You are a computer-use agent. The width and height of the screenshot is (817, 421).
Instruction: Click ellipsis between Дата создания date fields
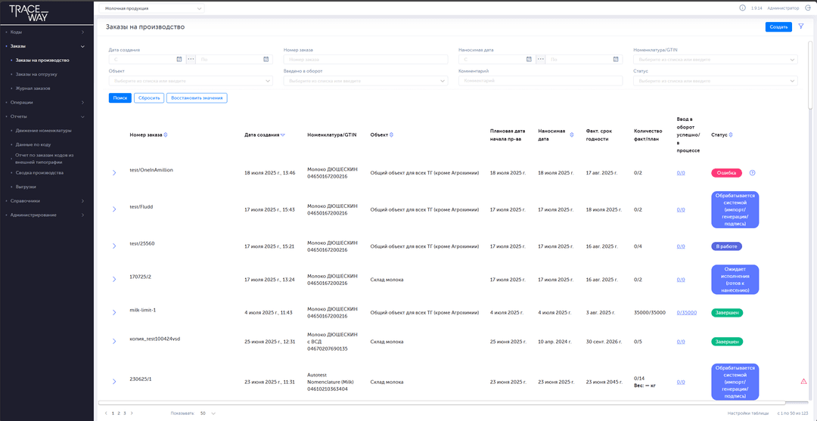pos(191,59)
